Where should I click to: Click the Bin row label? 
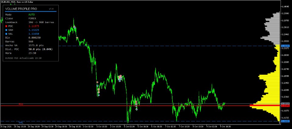pos(7,38)
